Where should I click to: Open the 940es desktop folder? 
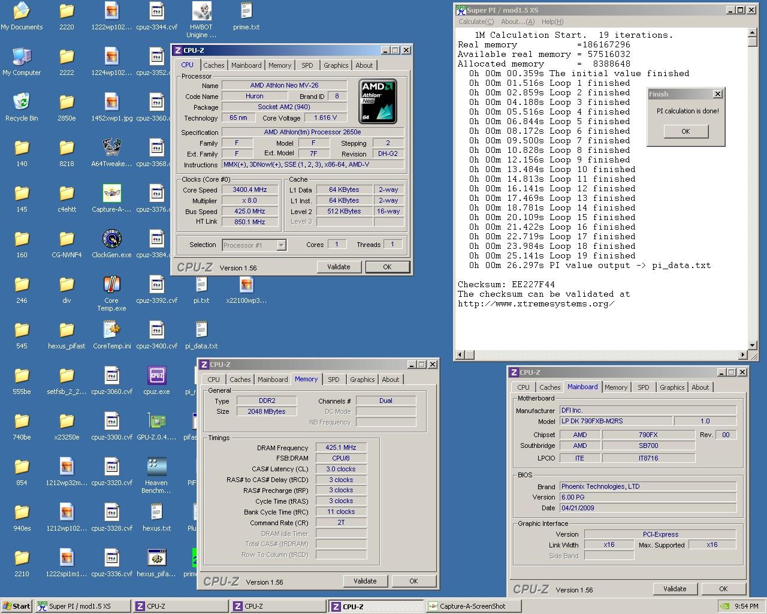pyautogui.click(x=22, y=517)
